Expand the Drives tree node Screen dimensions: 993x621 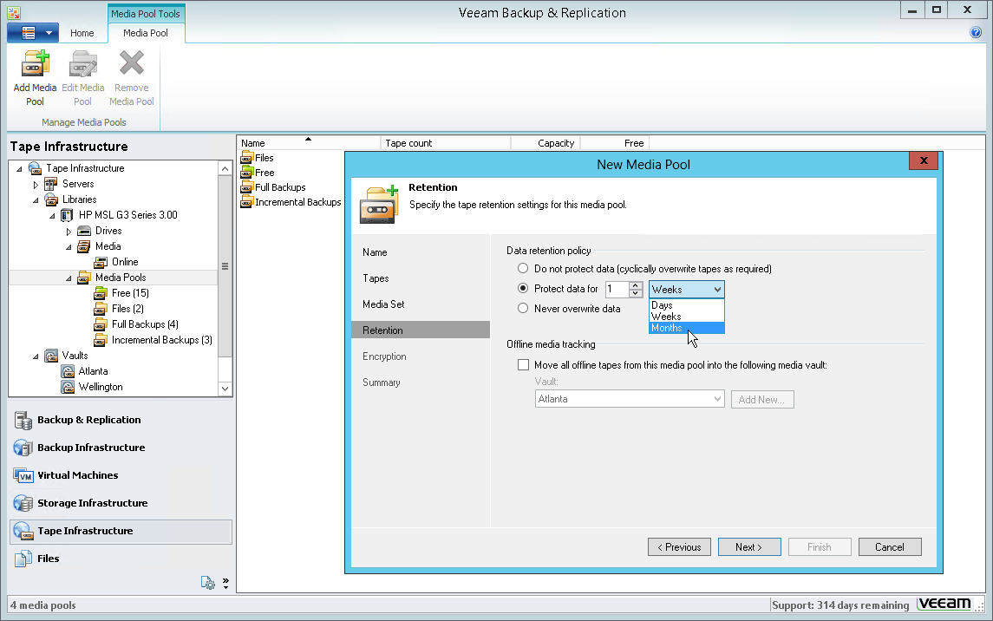[69, 232]
